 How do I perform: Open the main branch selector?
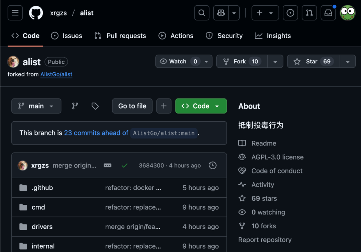click(36, 106)
